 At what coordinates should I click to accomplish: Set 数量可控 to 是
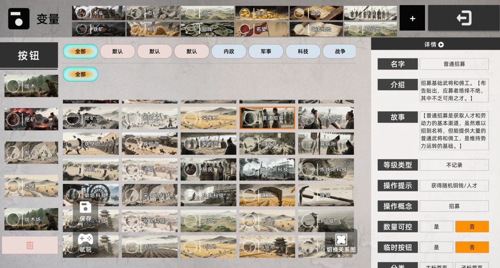tap(437, 227)
